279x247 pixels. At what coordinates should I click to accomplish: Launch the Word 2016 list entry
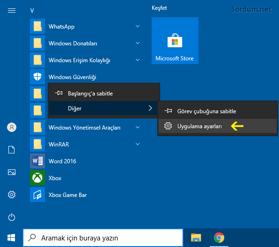[x=87, y=161]
